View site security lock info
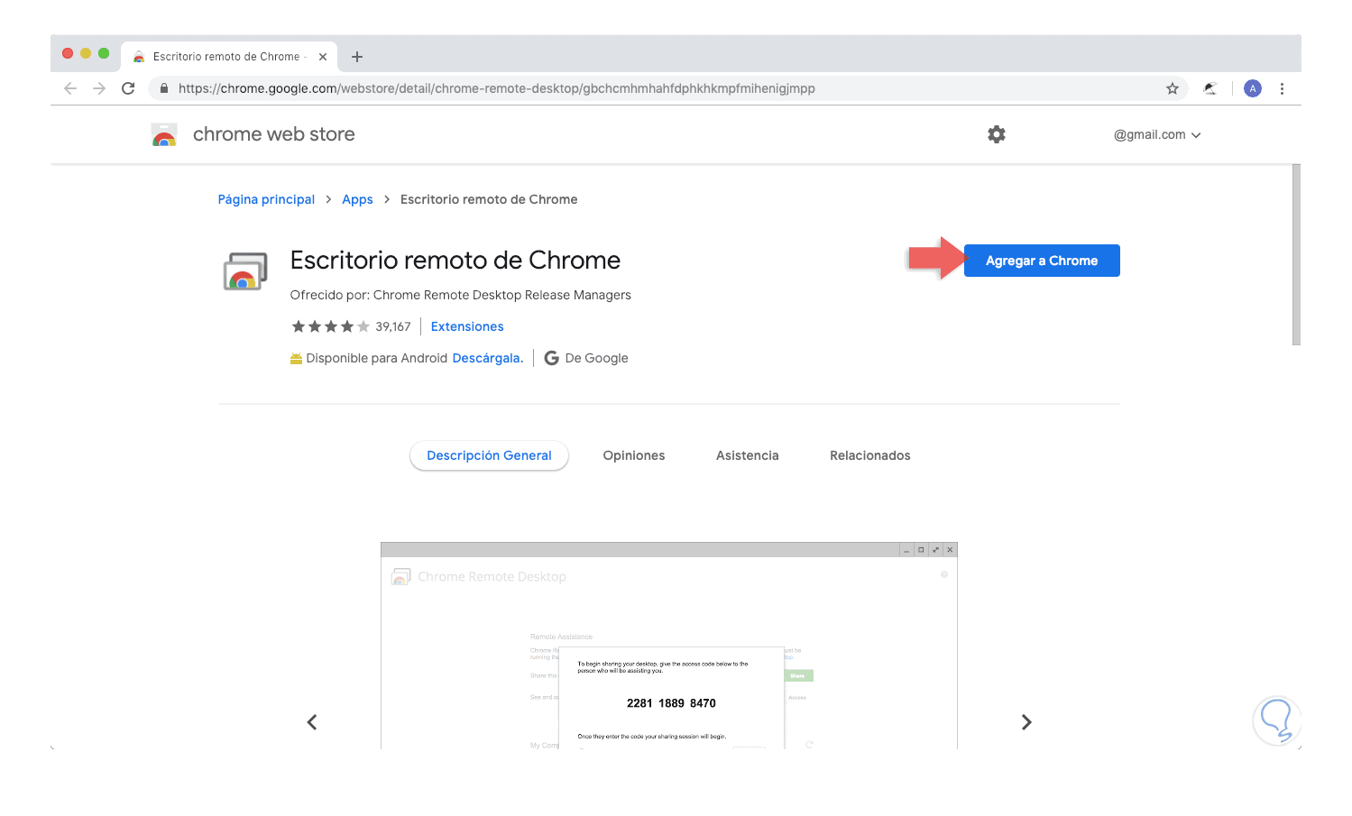1352x816 pixels. (x=164, y=88)
